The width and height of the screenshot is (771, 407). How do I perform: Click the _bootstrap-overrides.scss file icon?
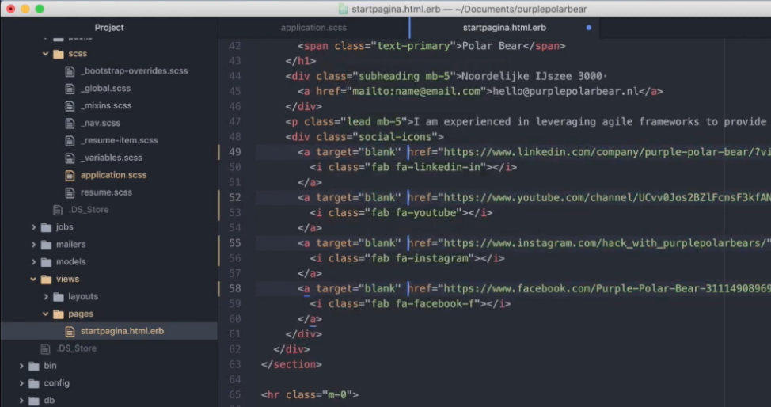[x=70, y=70]
